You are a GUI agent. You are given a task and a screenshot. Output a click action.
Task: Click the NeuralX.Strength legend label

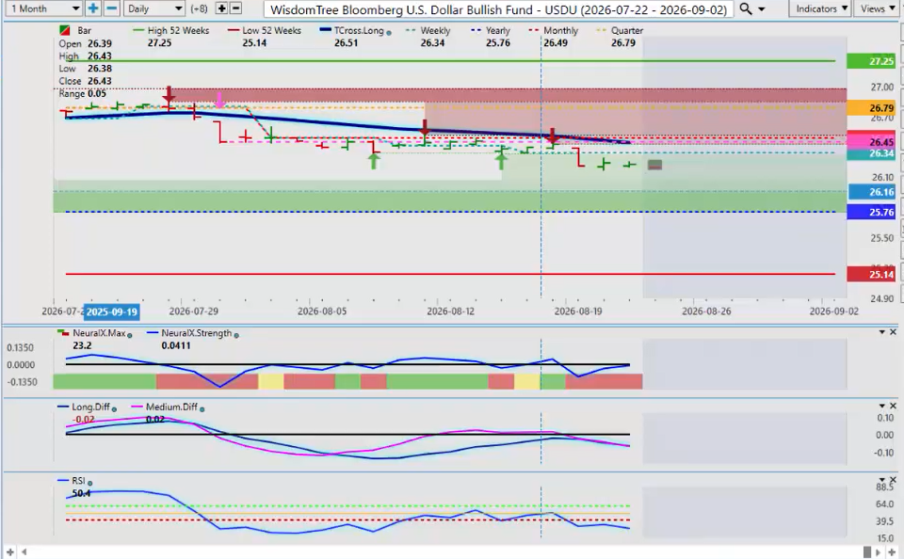point(197,333)
